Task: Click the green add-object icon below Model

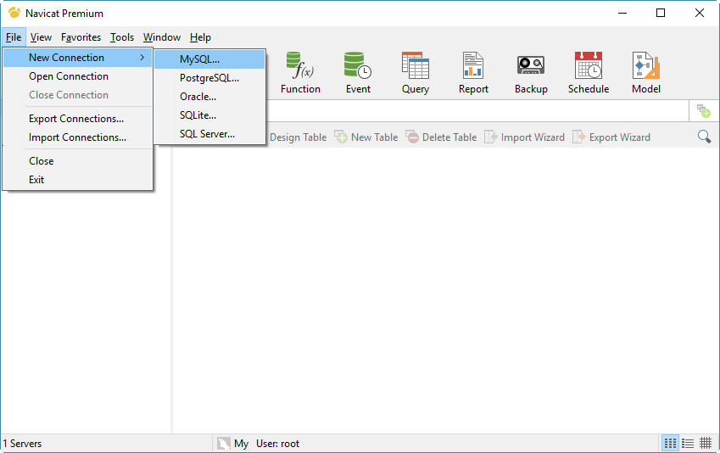Action: pyautogui.click(x=704, y=111)
